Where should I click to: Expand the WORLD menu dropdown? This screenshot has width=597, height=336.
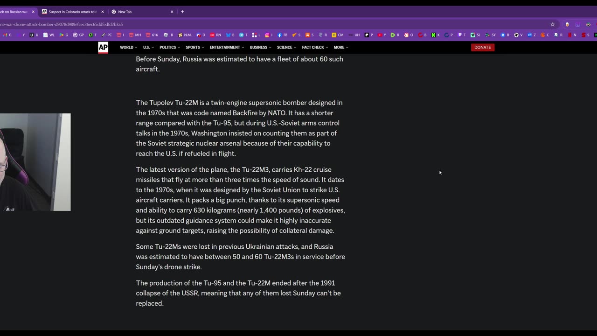[128, 47]
